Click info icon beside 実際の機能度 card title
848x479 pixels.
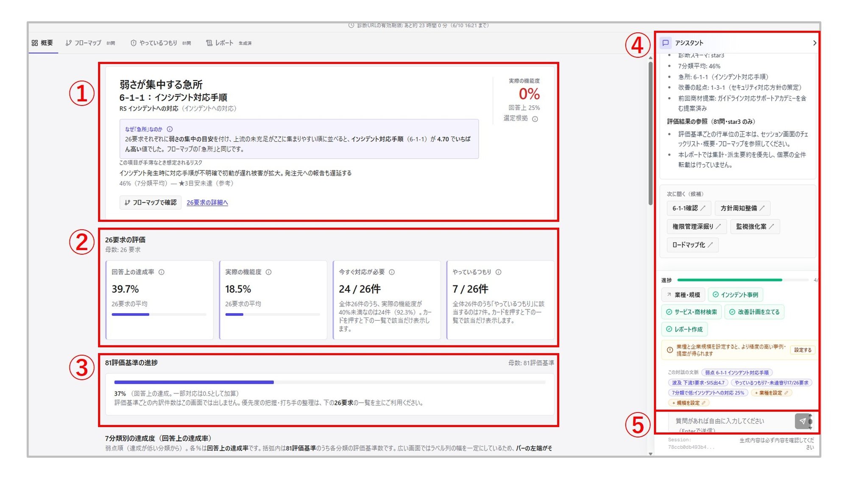[x=268, y=272]
